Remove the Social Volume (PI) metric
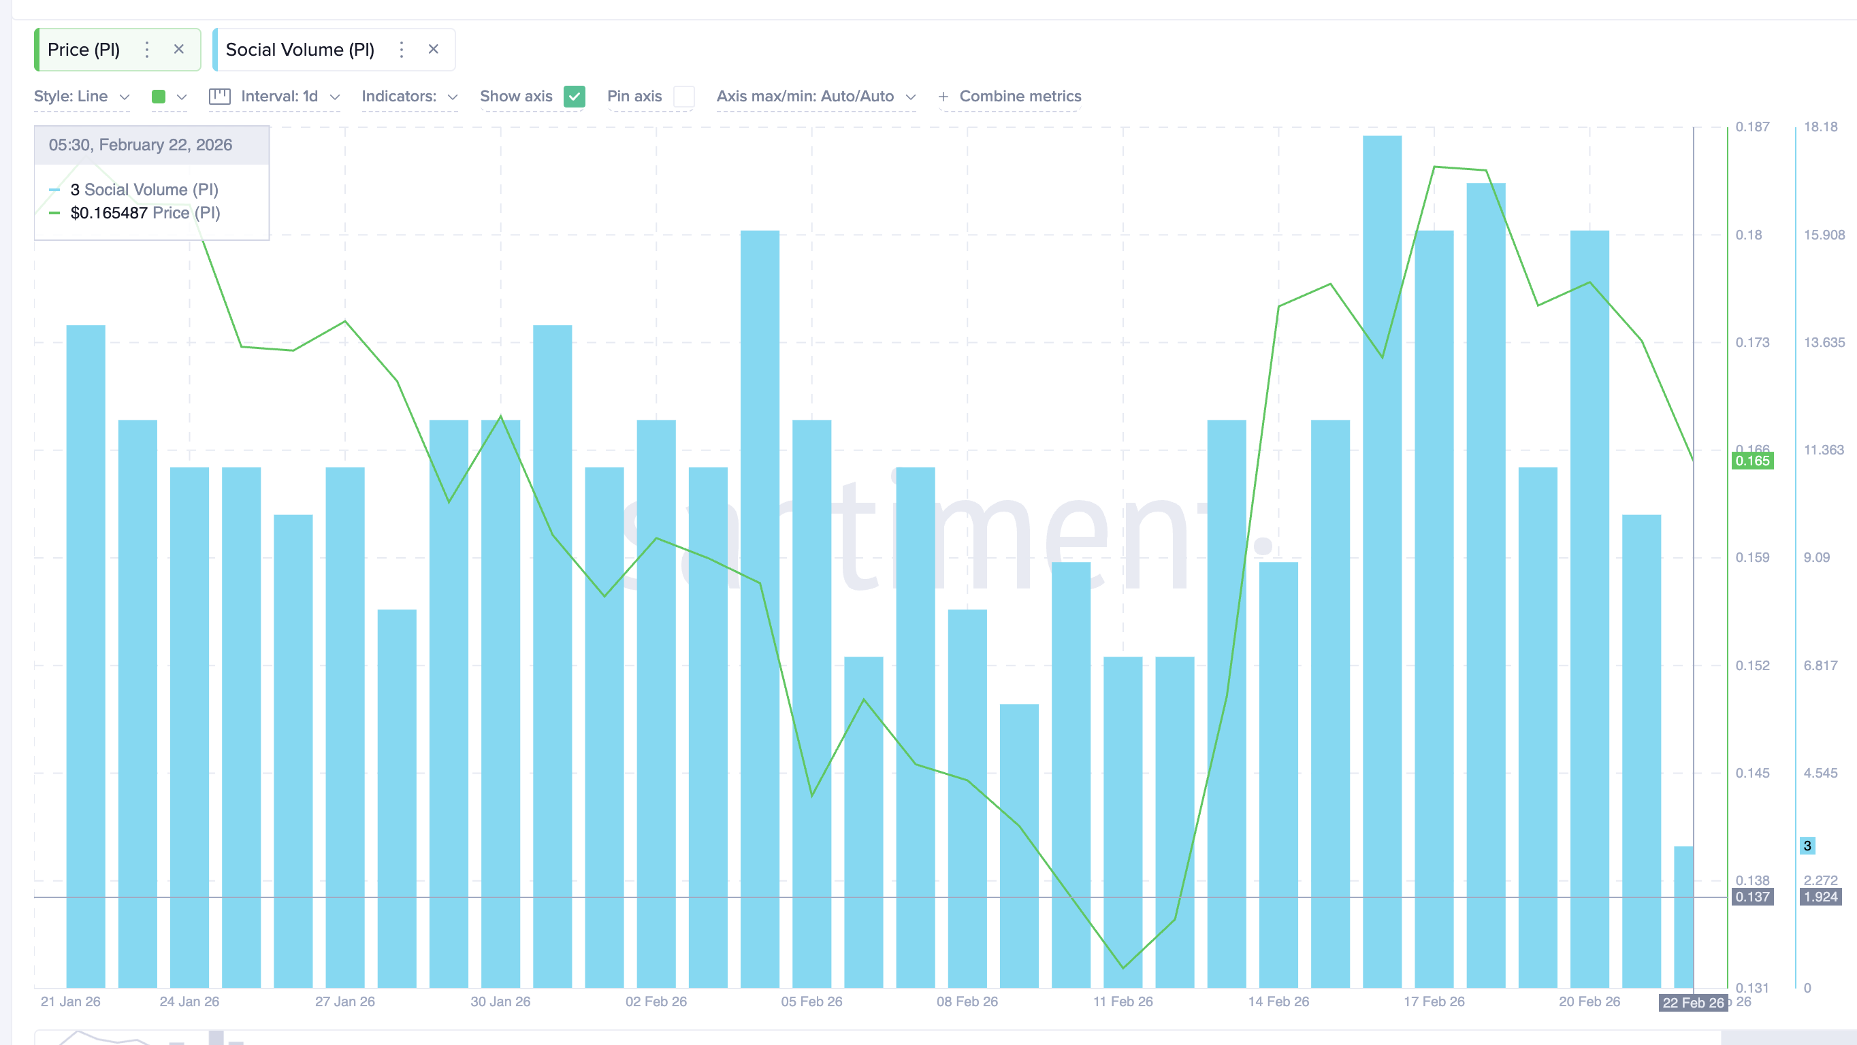Image resolution: width=1857 pixels, height=1045 pixels. (434, 49)
